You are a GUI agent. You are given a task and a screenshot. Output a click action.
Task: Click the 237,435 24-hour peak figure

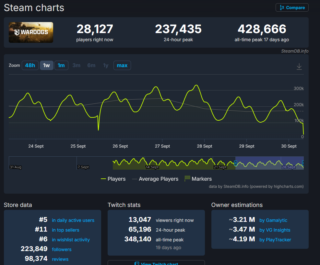coord(178,29)
